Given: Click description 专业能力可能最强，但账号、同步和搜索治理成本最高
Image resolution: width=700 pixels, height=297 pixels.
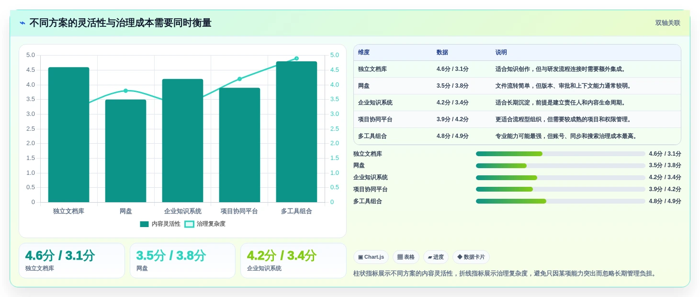Looking at the screenshot, I should [x=566, y=136].
